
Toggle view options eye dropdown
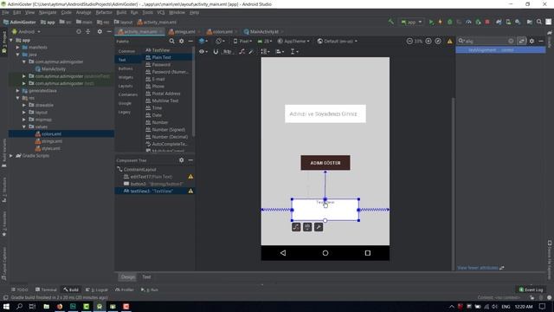coord(203,52)
